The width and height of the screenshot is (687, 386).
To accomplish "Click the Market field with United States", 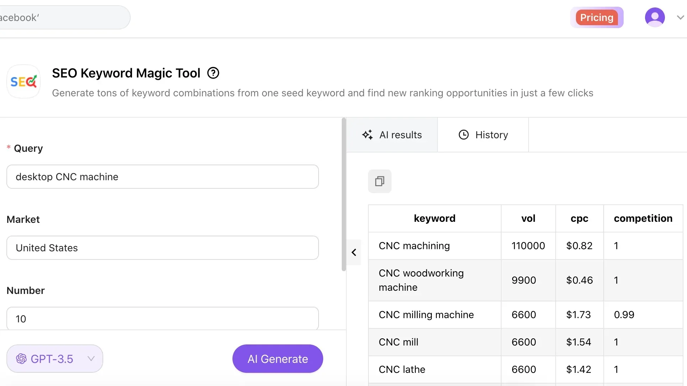I will click(162, 248).
